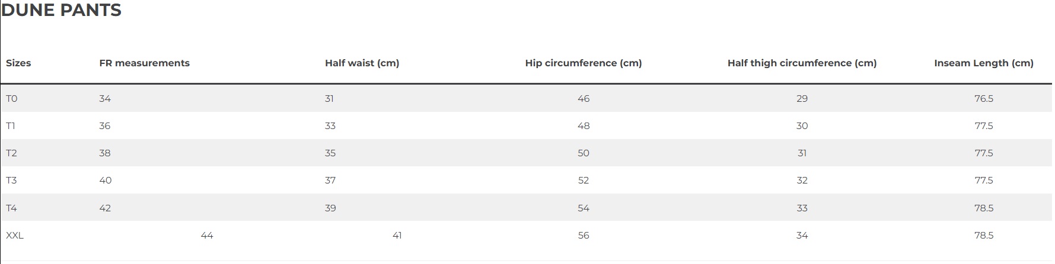Click half thigh value 29
Image resolution: width=1055 pixels, height=264 pixels.
tap(802, 98)
